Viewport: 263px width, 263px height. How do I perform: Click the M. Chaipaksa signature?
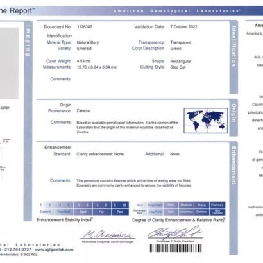point(108,235)
